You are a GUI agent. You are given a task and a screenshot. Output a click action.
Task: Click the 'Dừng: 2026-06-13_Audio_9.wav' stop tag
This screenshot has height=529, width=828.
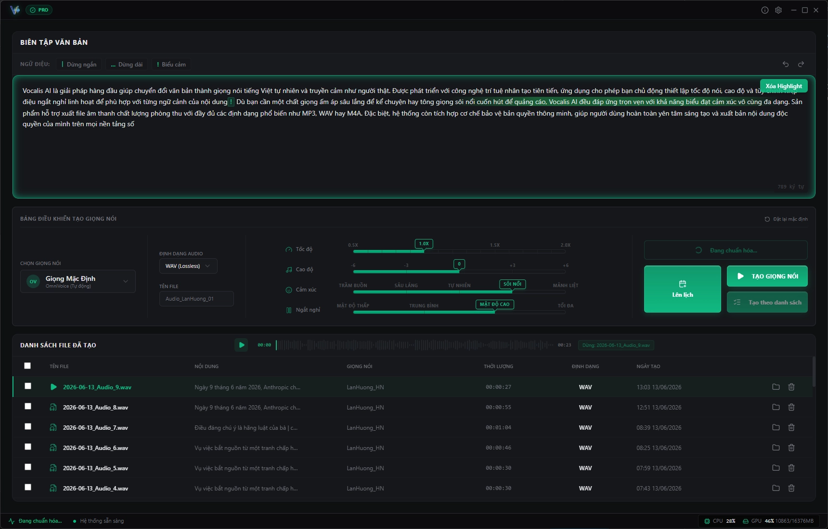click(x=616, y=345)
